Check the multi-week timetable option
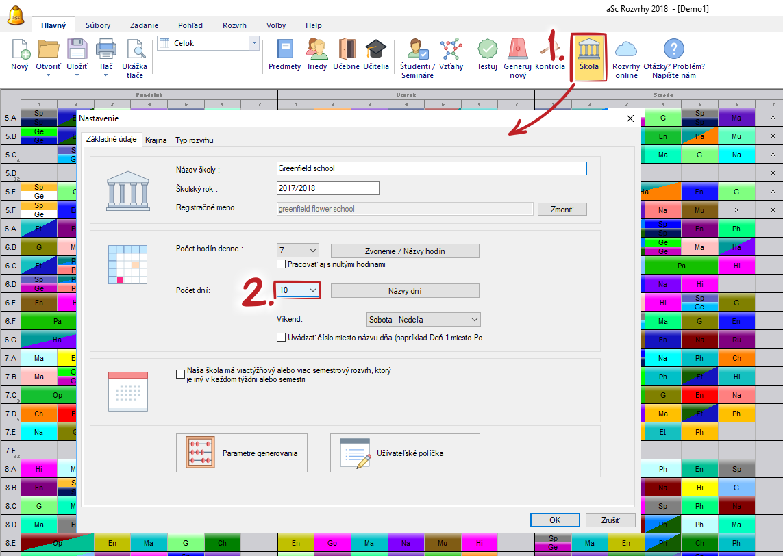The width and height of the screenshot is (783, 556). pos(180,374)
